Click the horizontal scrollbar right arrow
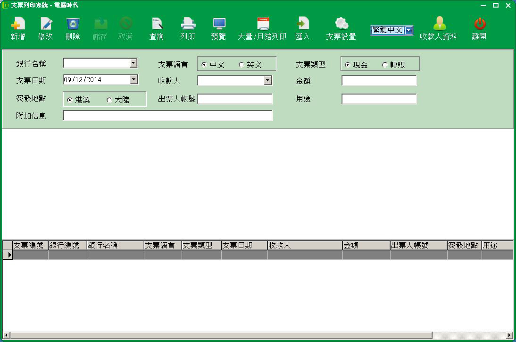This screenshot has height=342, width=516. pyautogui.click(x=509, y=335)
